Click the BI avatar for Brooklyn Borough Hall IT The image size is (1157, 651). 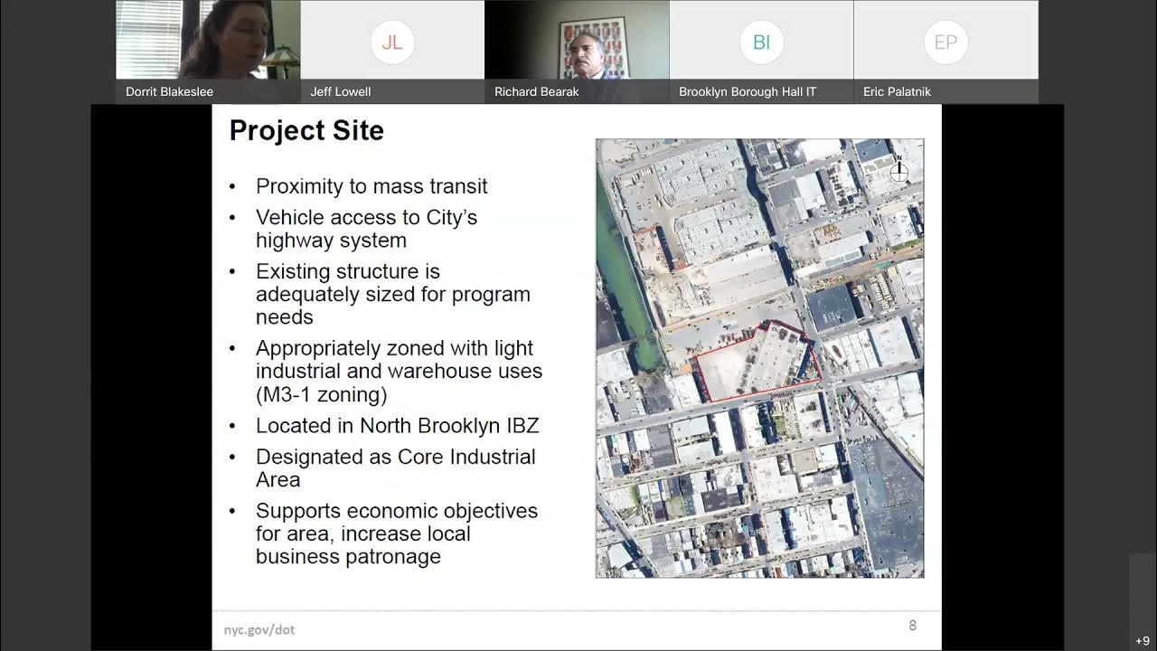[x=761, y=42]
